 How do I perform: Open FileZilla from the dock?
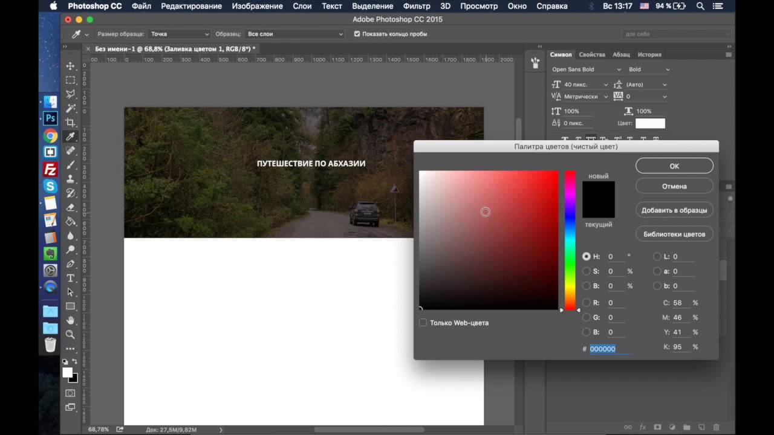50,170
